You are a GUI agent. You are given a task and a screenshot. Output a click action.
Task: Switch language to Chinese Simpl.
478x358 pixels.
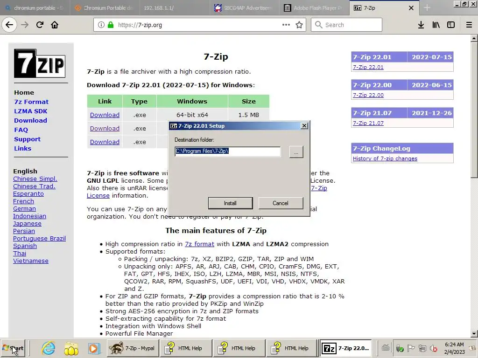coord(35,179)
